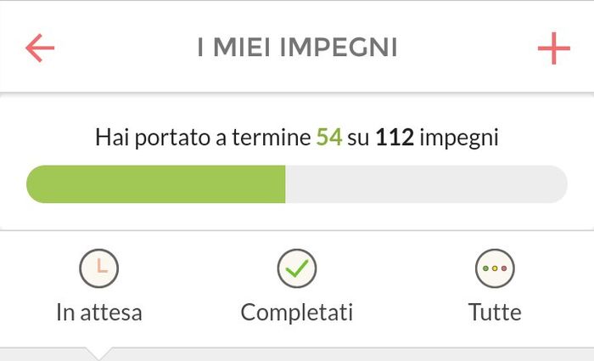Click the triangle pointer below In attesa

point(99,353)
